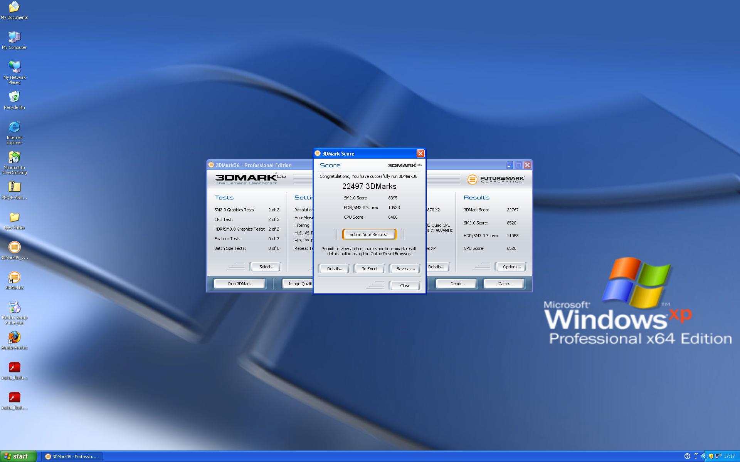Click the 22497 3DMarks score text
The width and height of the screenshot is (740, 462).
369,186
